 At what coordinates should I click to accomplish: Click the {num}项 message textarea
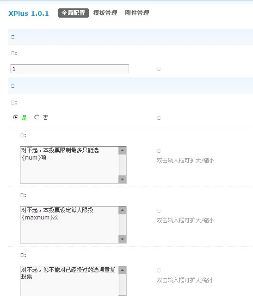tap(73, 165)
